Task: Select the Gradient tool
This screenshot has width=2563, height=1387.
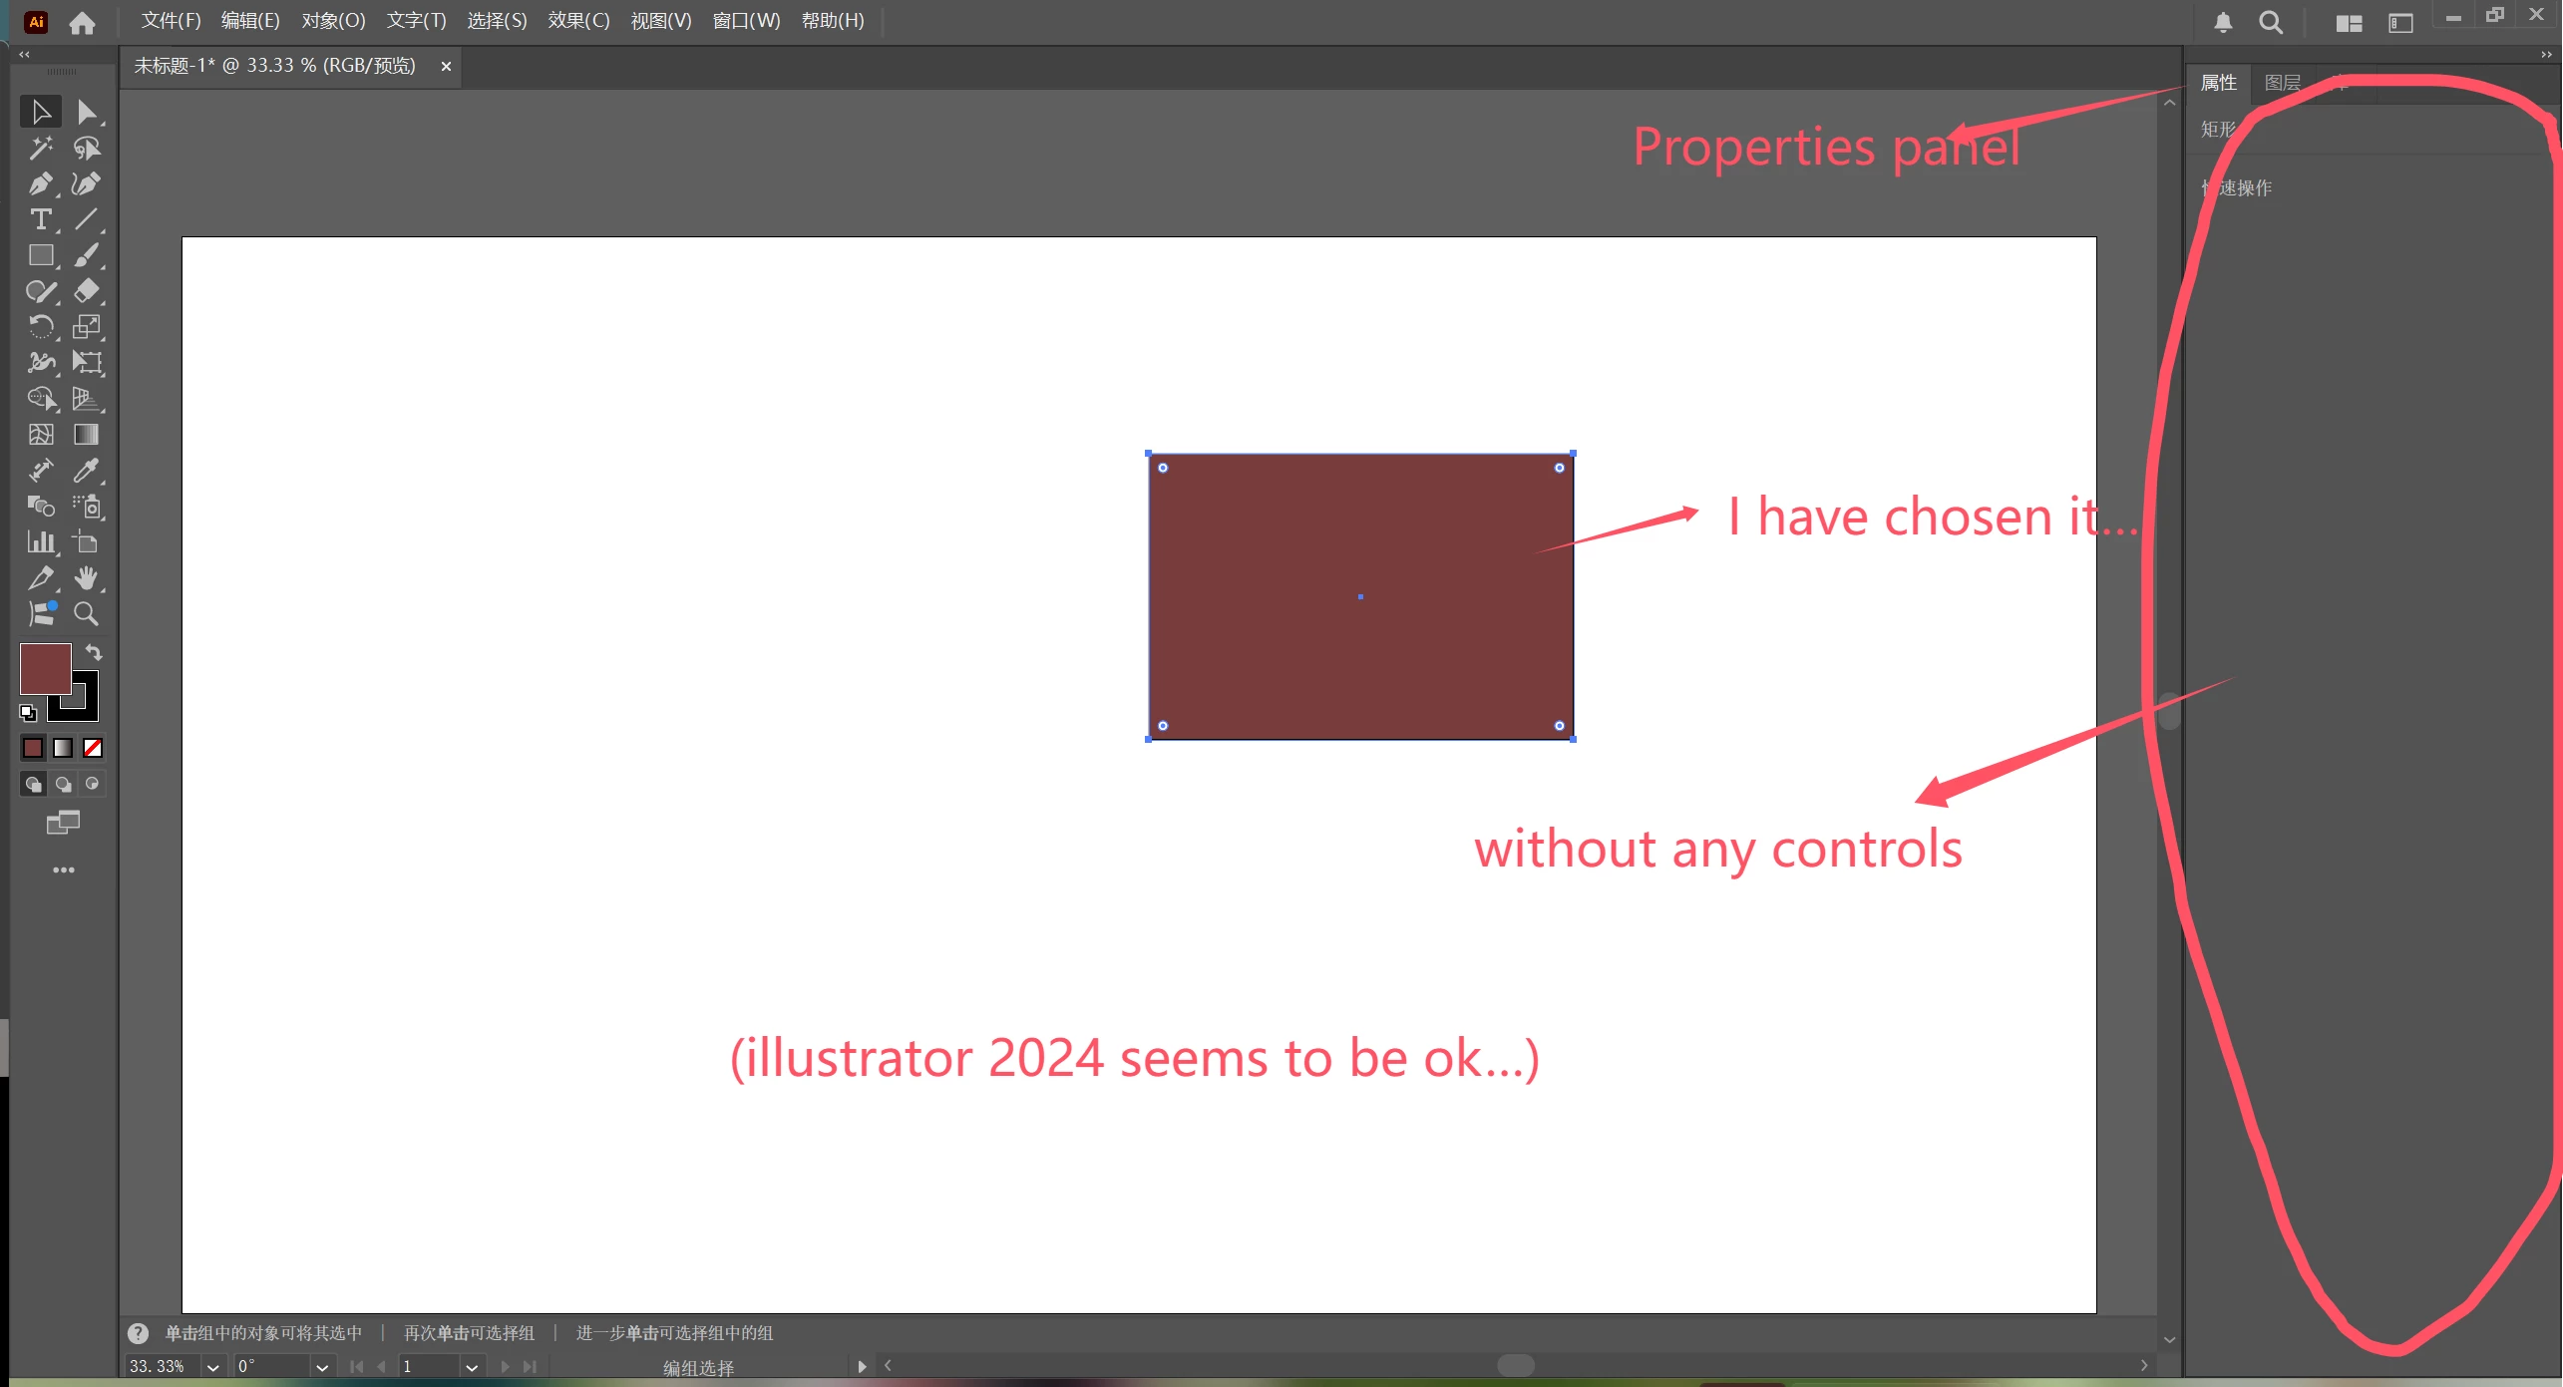Action: point(87,434)
